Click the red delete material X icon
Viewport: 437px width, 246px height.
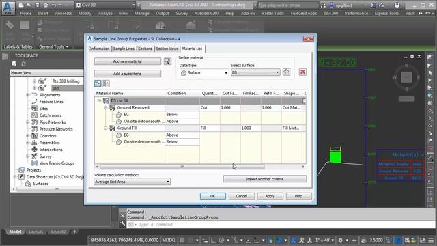302,72
